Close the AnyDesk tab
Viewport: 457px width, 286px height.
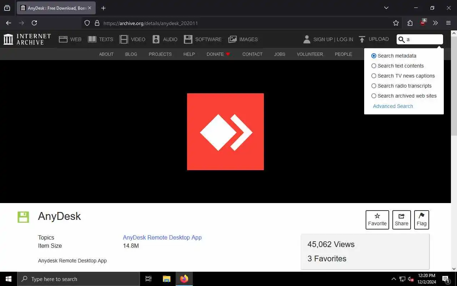pos(90,8)
